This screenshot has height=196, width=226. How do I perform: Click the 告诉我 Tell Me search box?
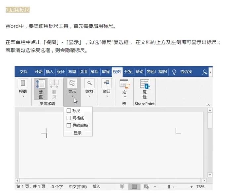pyautogui.click(x=186, y=72)
